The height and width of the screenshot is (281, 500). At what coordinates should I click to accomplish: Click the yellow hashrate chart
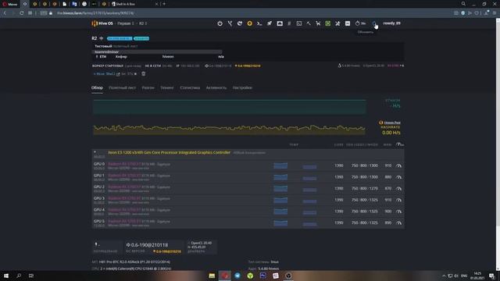click(x=229, y=129)
